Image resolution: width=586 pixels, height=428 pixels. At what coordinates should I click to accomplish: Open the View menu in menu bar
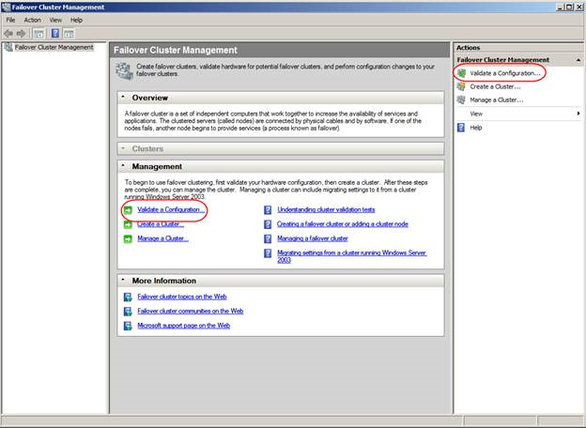coord(55,20)
